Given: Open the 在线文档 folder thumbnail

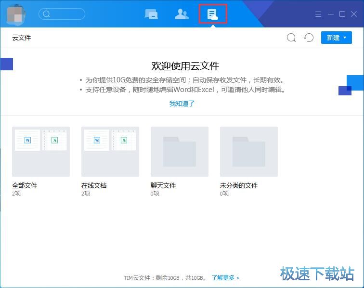Looking at the screenshot, I should coord(110,151).
